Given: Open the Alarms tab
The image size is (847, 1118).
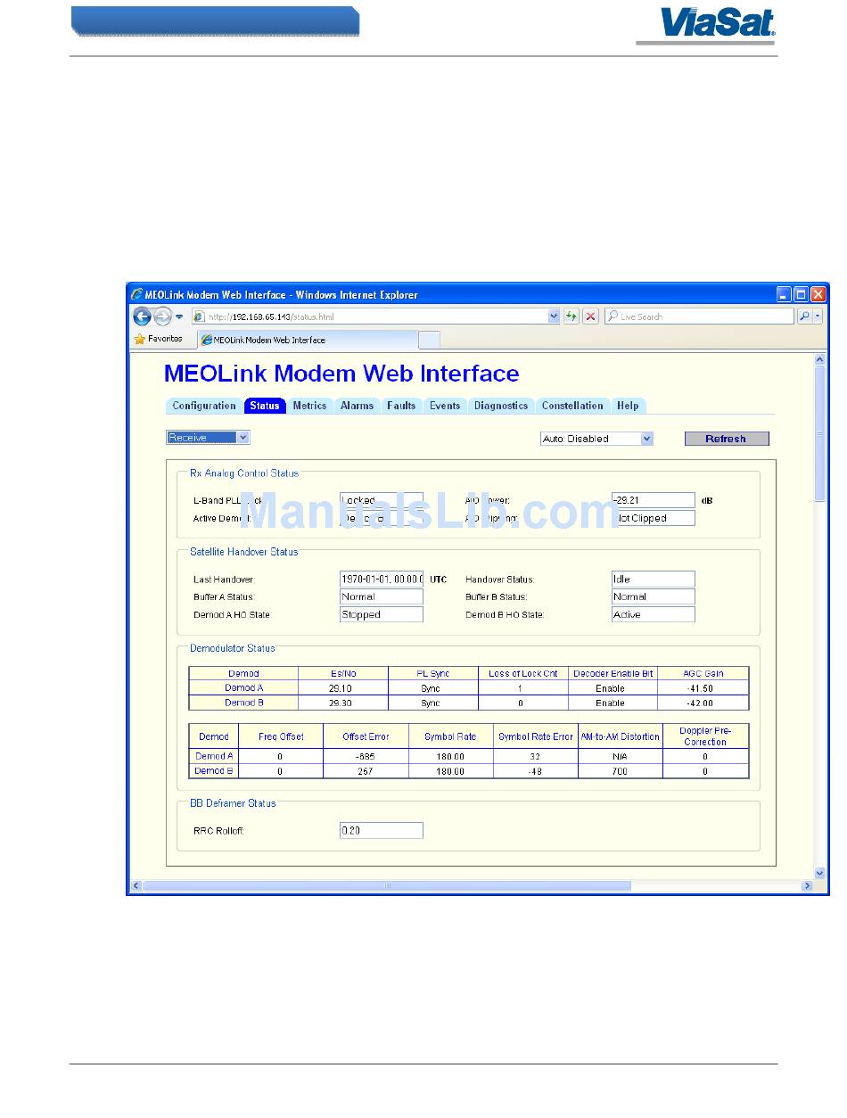Looking at the screenshot, I should [358, 406].
